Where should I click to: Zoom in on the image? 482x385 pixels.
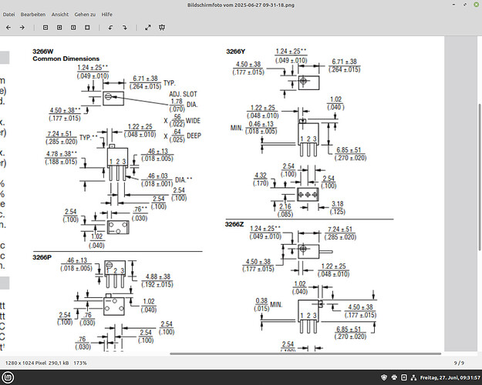[x=59, y=28]
